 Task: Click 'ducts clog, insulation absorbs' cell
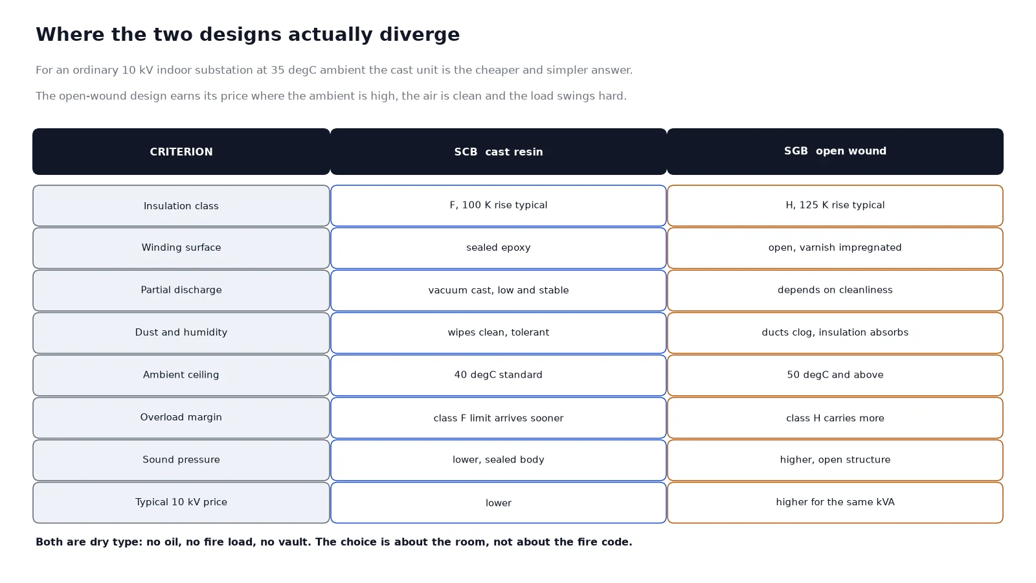[x=835, y=333]
